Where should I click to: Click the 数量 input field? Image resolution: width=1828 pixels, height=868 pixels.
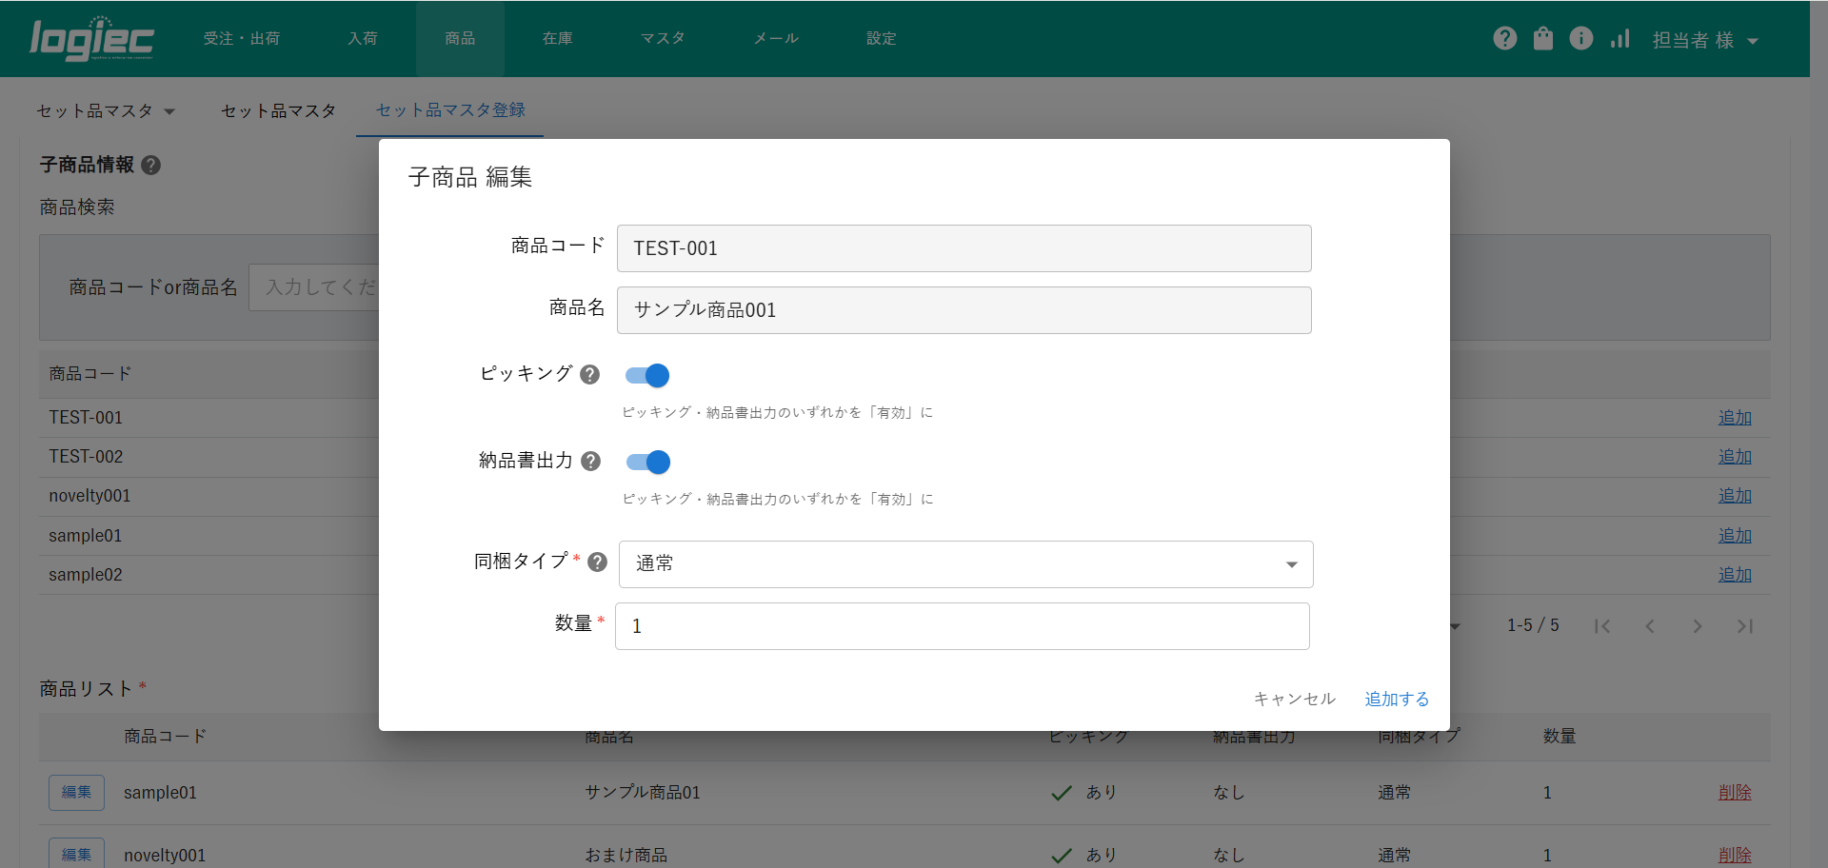(962, 626)
